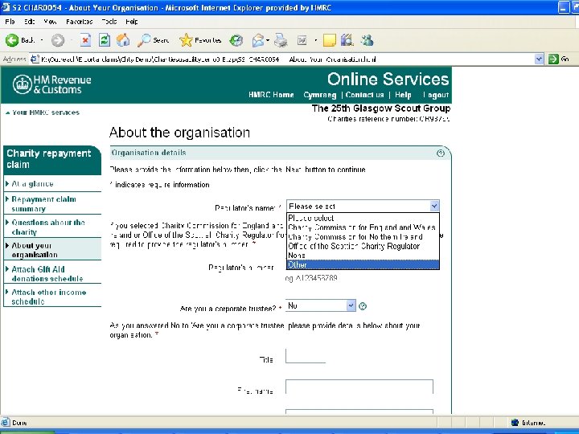The width and height of the screenshot is (579, 434).
Task: Click the Forward arrow button
Action: 58,40
